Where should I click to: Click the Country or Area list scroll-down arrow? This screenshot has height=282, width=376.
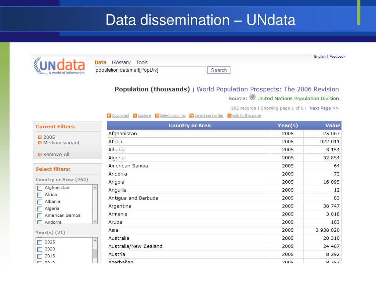click(95, 221)
